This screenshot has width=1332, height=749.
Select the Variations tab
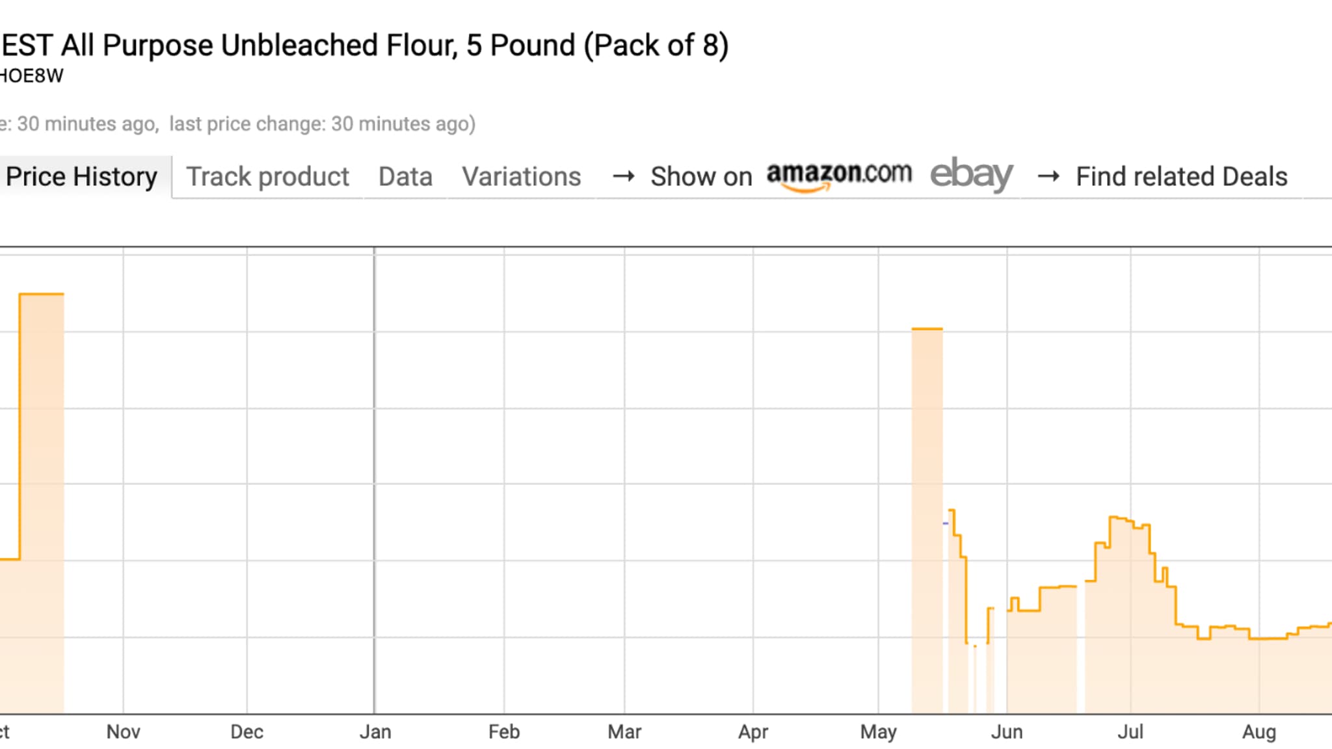coord(522,177)
